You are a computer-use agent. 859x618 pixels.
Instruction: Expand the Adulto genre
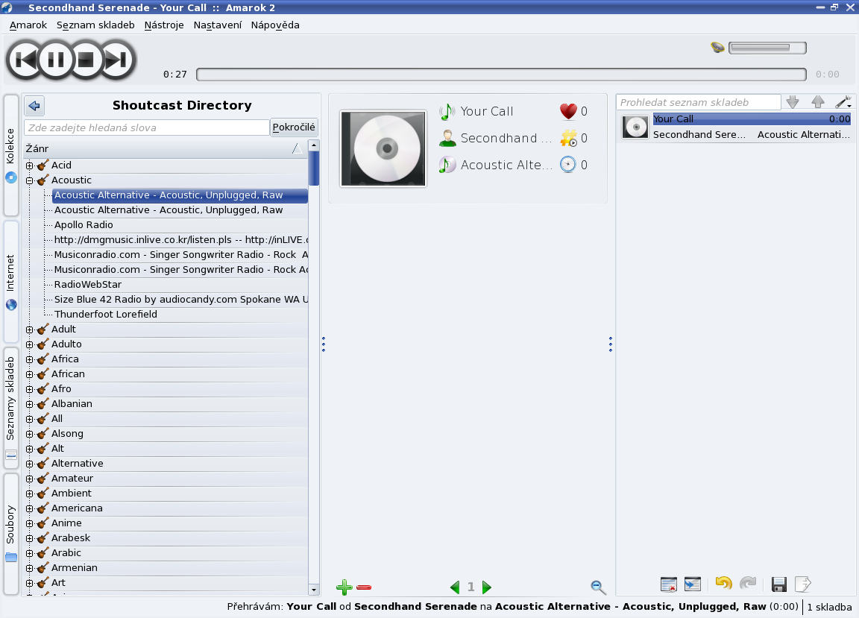[x=30, y=344]
